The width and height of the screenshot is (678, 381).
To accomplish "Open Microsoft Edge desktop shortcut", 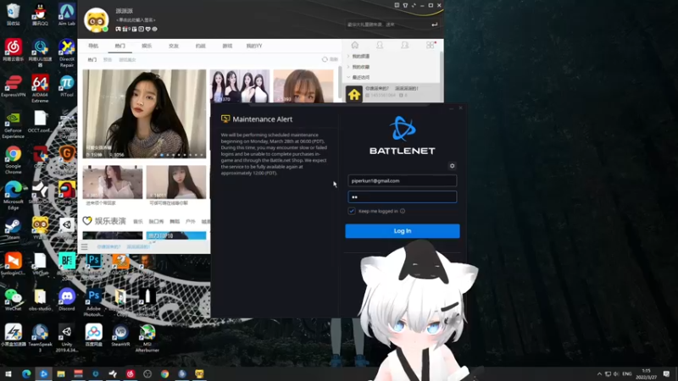I will click(x=14, y=196).
